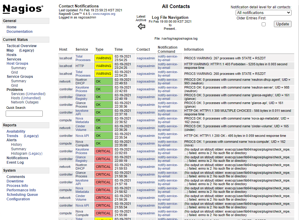Open Glance Registry service at 22:40:19
The width and height of the screenshot is (299, 220).
tap(82, 97)
